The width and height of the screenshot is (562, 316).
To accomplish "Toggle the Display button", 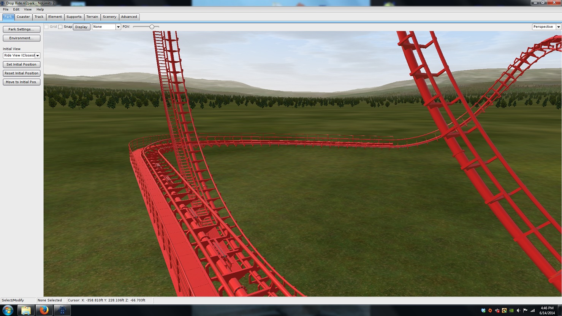I will tap(81, 27).
